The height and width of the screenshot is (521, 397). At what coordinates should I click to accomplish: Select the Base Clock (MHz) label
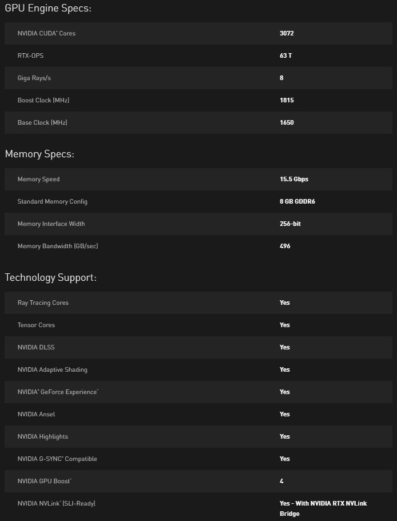[x=43, y=122]
